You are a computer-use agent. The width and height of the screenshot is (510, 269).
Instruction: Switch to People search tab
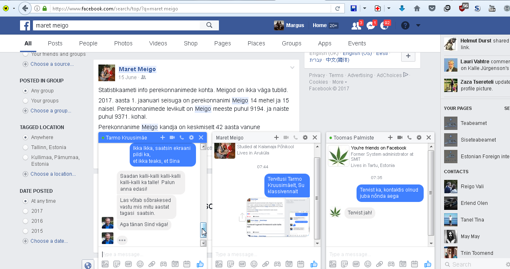(88, 43)
